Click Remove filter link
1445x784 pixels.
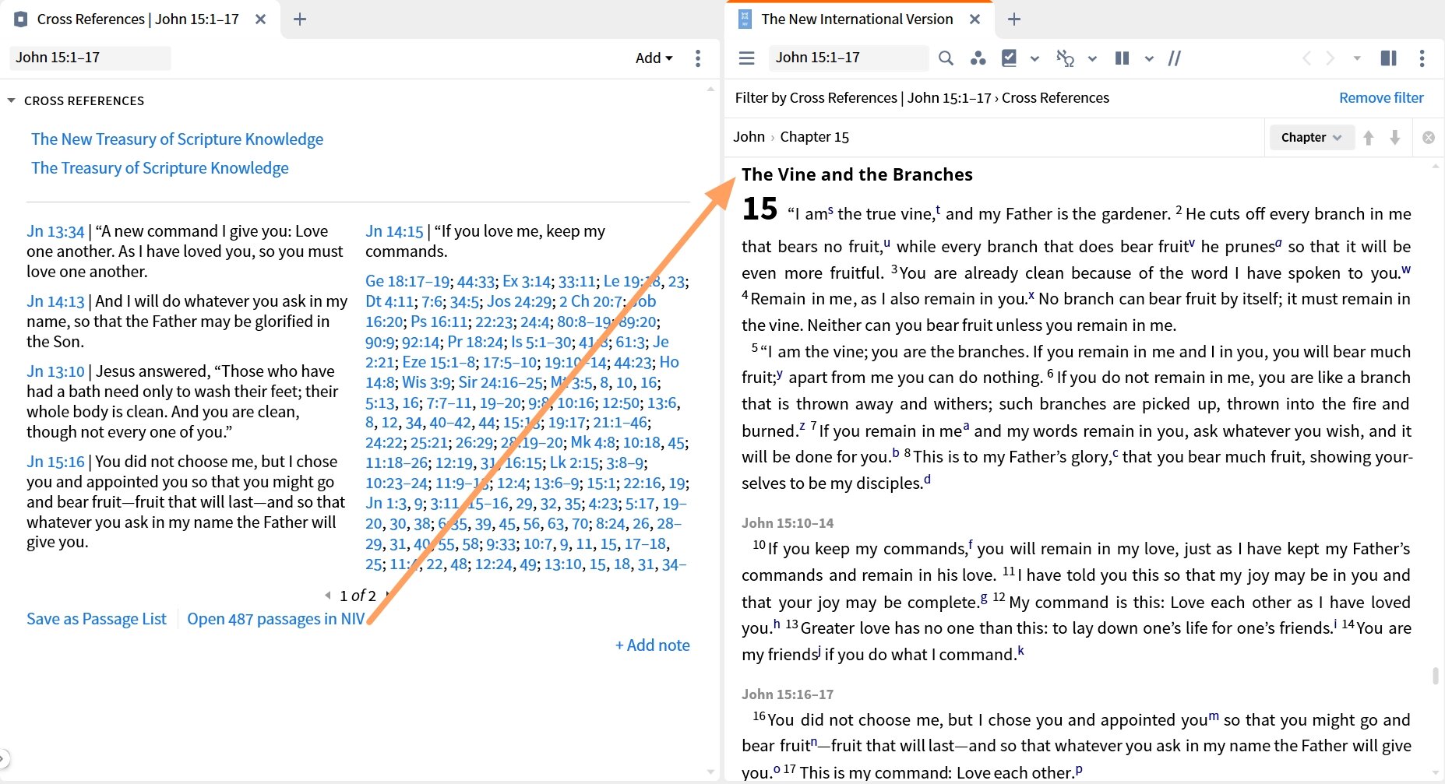pos(1381,97)
